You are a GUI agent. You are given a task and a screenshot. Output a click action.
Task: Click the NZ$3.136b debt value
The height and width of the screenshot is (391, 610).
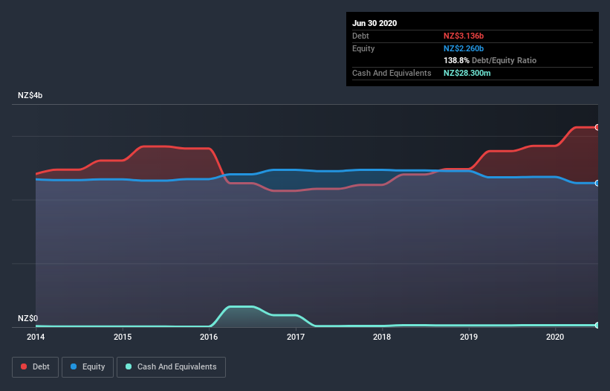tap(464, 36)
